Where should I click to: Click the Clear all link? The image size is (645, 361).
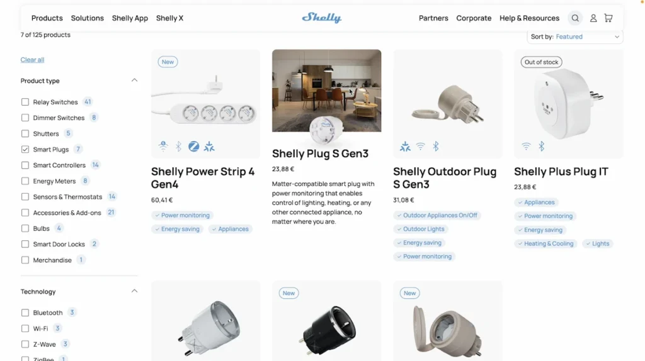(32, 60)
